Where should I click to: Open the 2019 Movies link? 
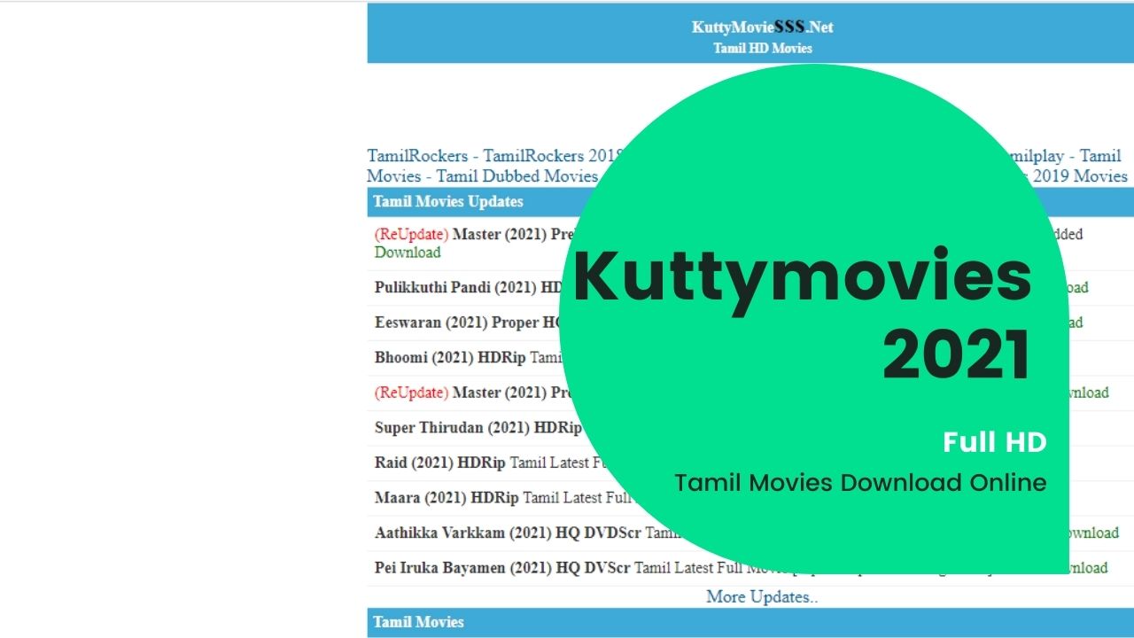(x=1080, y=176)
